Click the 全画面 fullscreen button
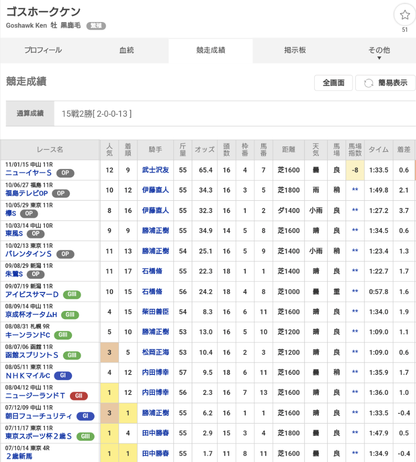 tap(333, 83)
